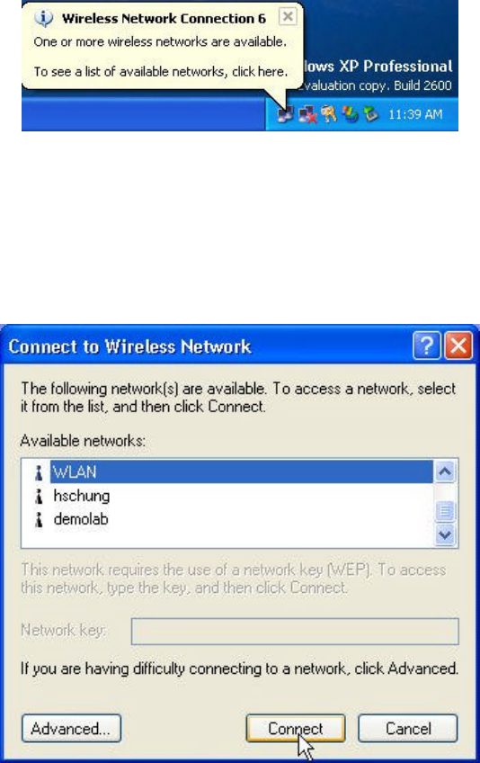
Task: Select the hschung network
Action: (x=81, y=496)
